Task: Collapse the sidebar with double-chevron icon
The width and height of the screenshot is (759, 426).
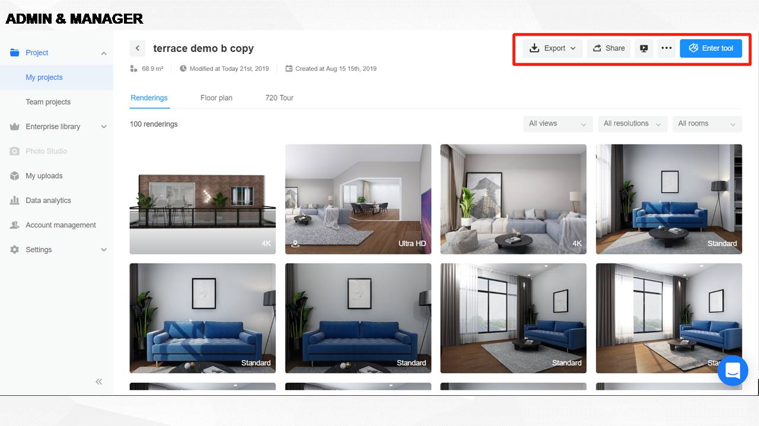Action: click(x=99, y=382)
